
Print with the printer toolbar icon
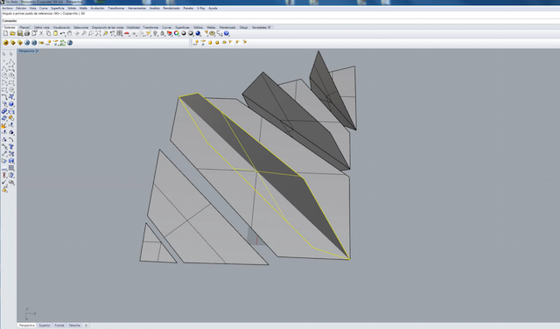click(x=27, y=33)
